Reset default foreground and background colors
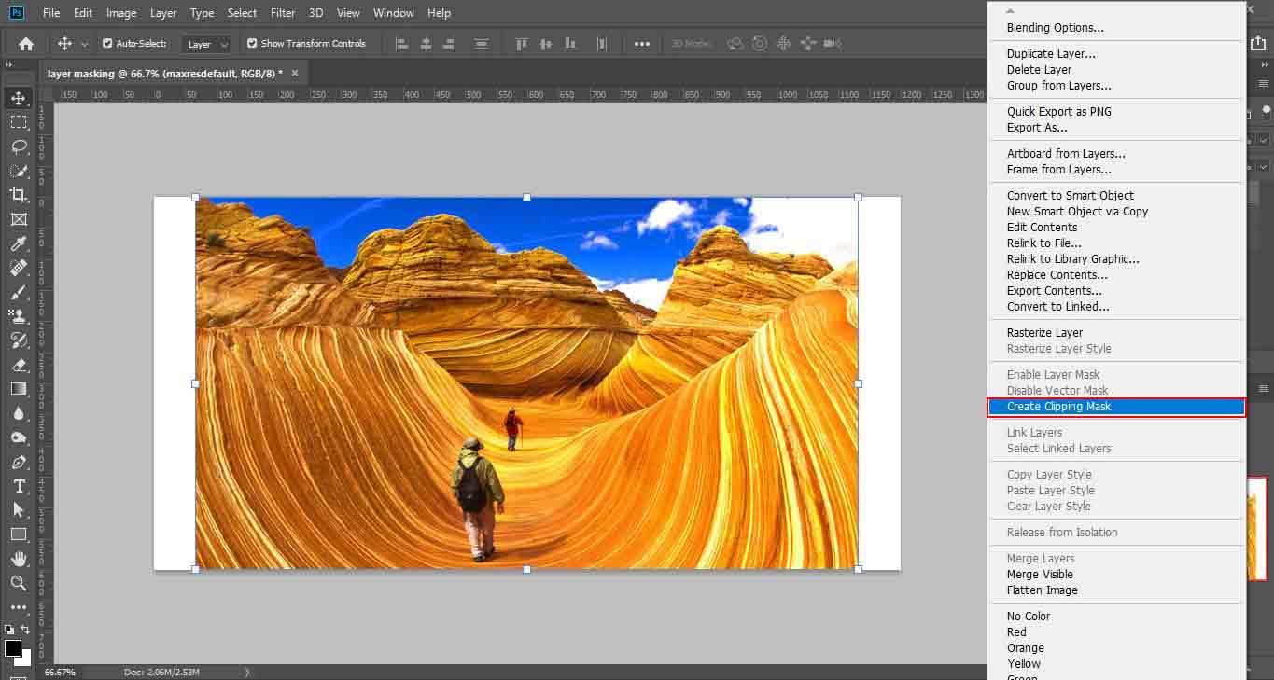 [x=9, y=630]
